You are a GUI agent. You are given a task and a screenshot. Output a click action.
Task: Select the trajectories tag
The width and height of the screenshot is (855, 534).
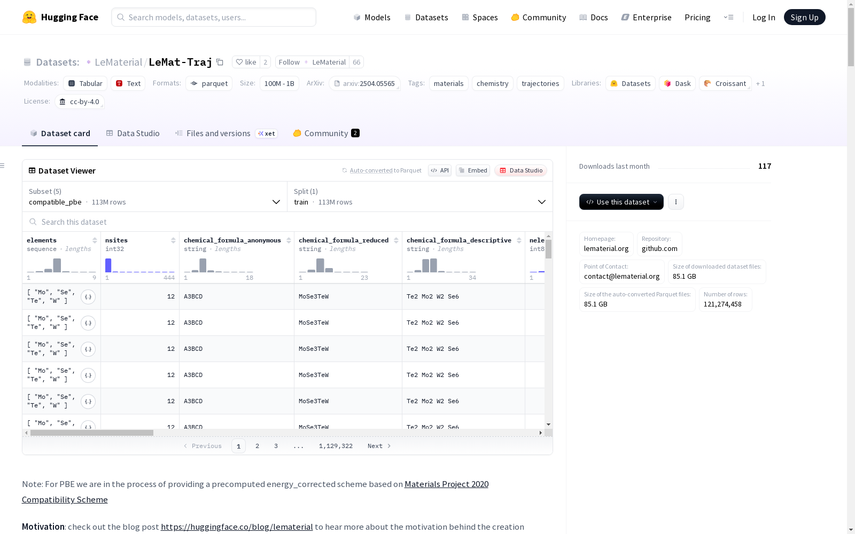tap(540, 83)
